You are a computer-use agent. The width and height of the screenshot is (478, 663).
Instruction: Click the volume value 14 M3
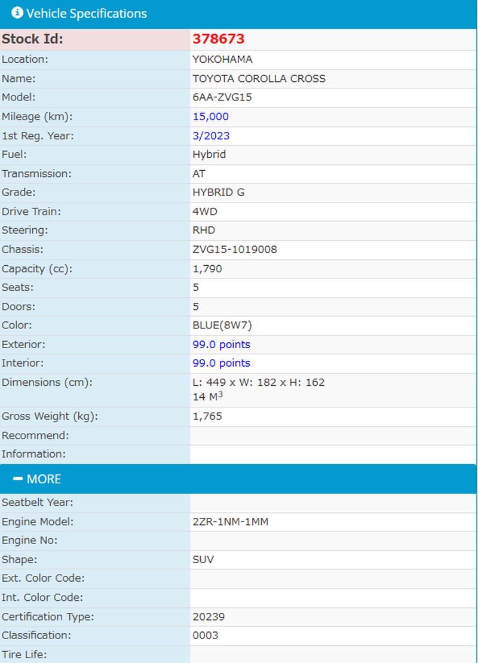(x=208, y=397)
